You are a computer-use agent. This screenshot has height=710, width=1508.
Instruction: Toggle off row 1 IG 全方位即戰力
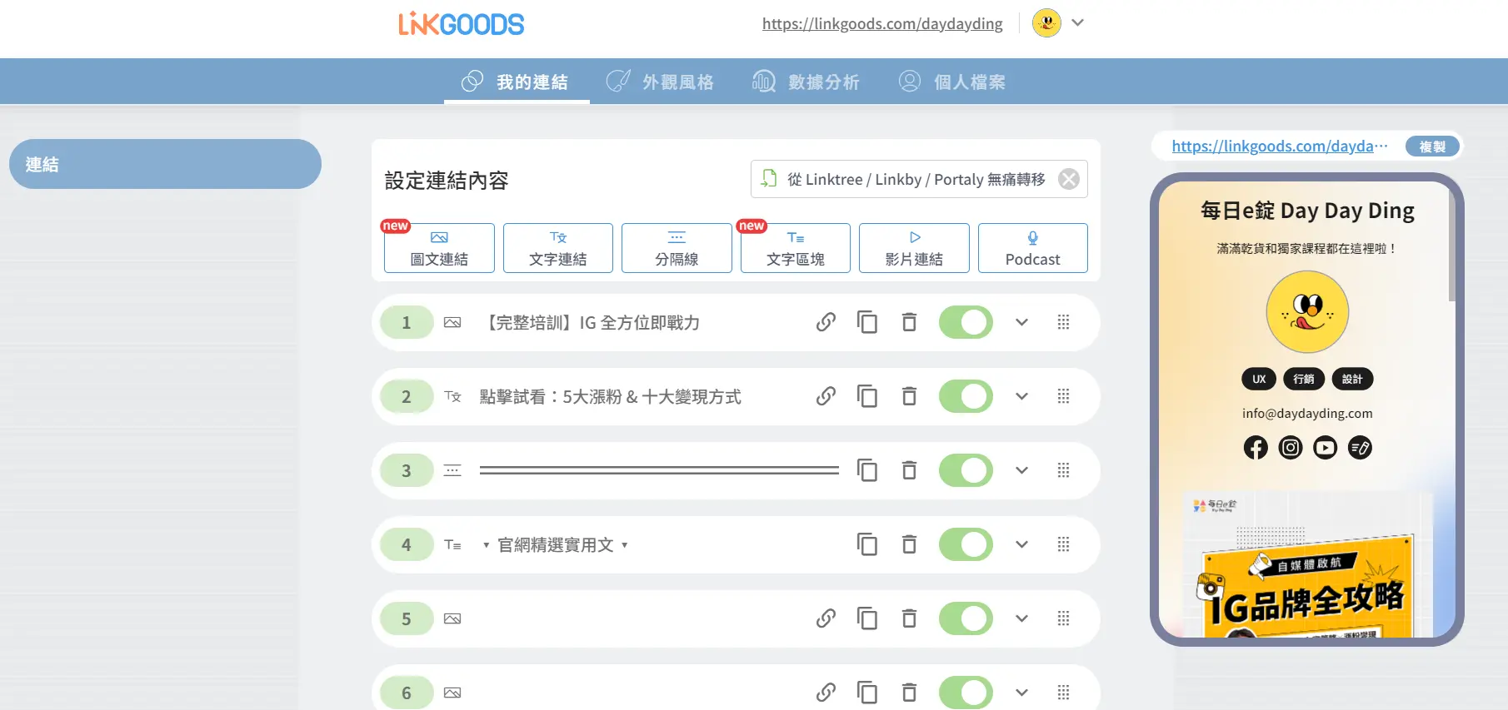coord(966,322)
